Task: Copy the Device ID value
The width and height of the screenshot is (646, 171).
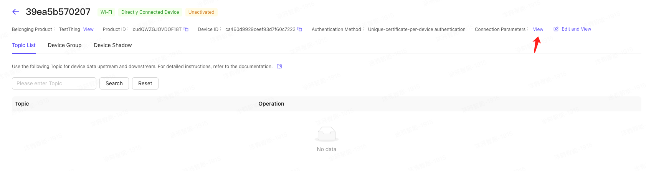Action: tap(300, 29)
